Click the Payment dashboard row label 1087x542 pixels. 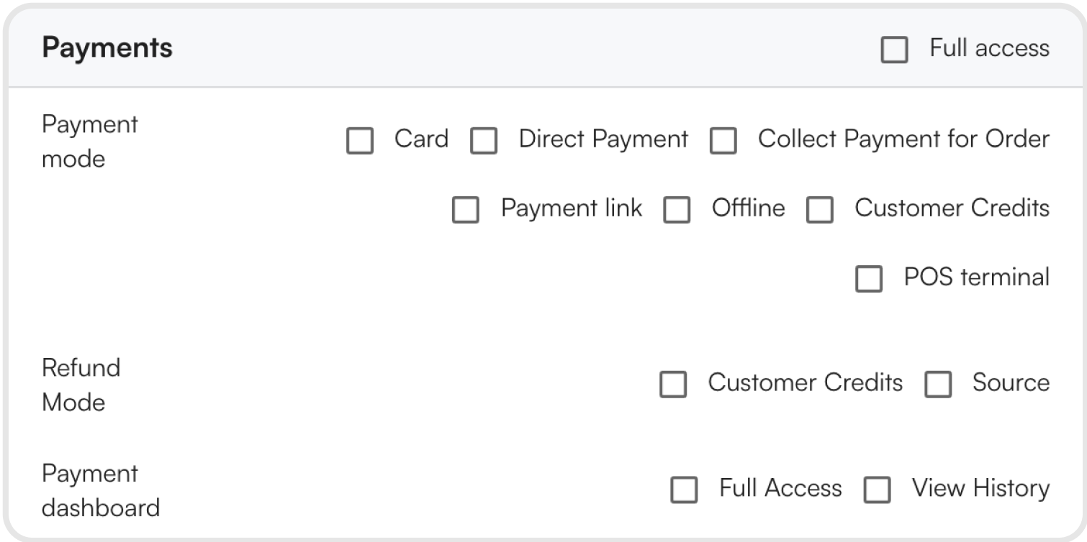(100, 490)
